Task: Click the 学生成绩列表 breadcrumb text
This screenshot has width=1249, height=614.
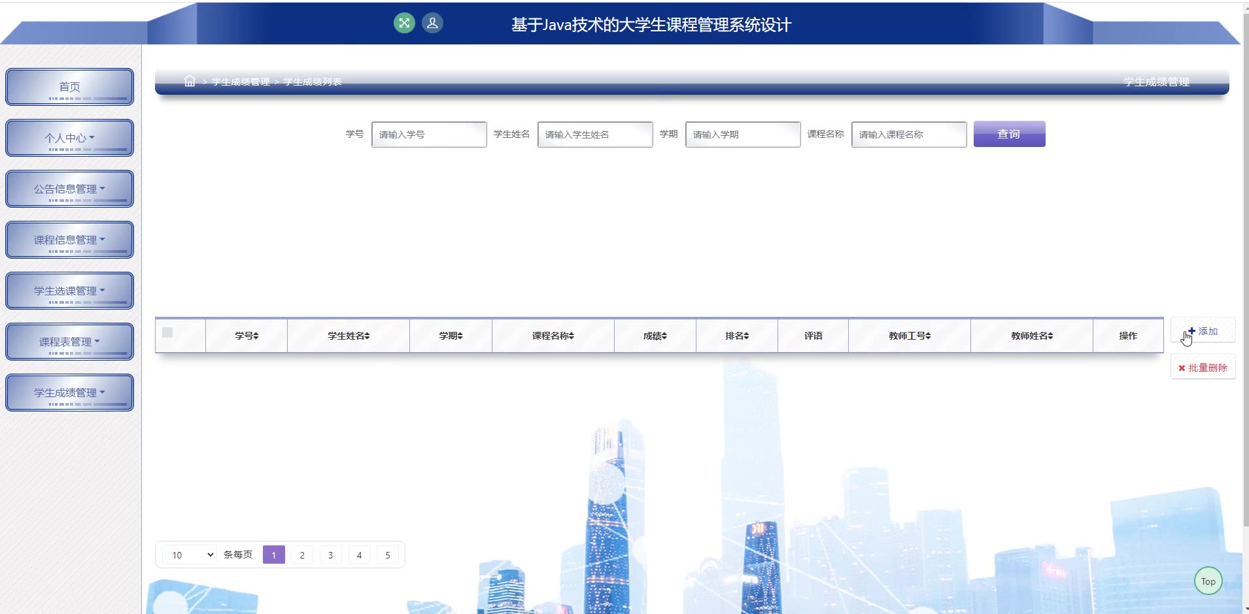Action: [313, 82]
